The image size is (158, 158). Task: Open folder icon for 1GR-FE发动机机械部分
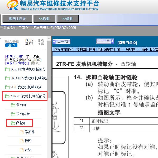pos(7,69)
